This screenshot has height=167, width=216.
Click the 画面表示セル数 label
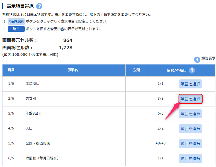[x=20, y=40]
